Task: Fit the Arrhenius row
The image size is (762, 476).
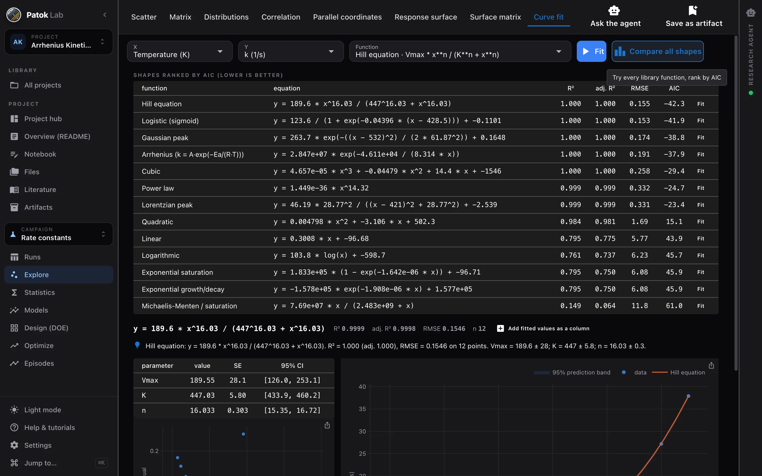Action: tap(701, 154)
